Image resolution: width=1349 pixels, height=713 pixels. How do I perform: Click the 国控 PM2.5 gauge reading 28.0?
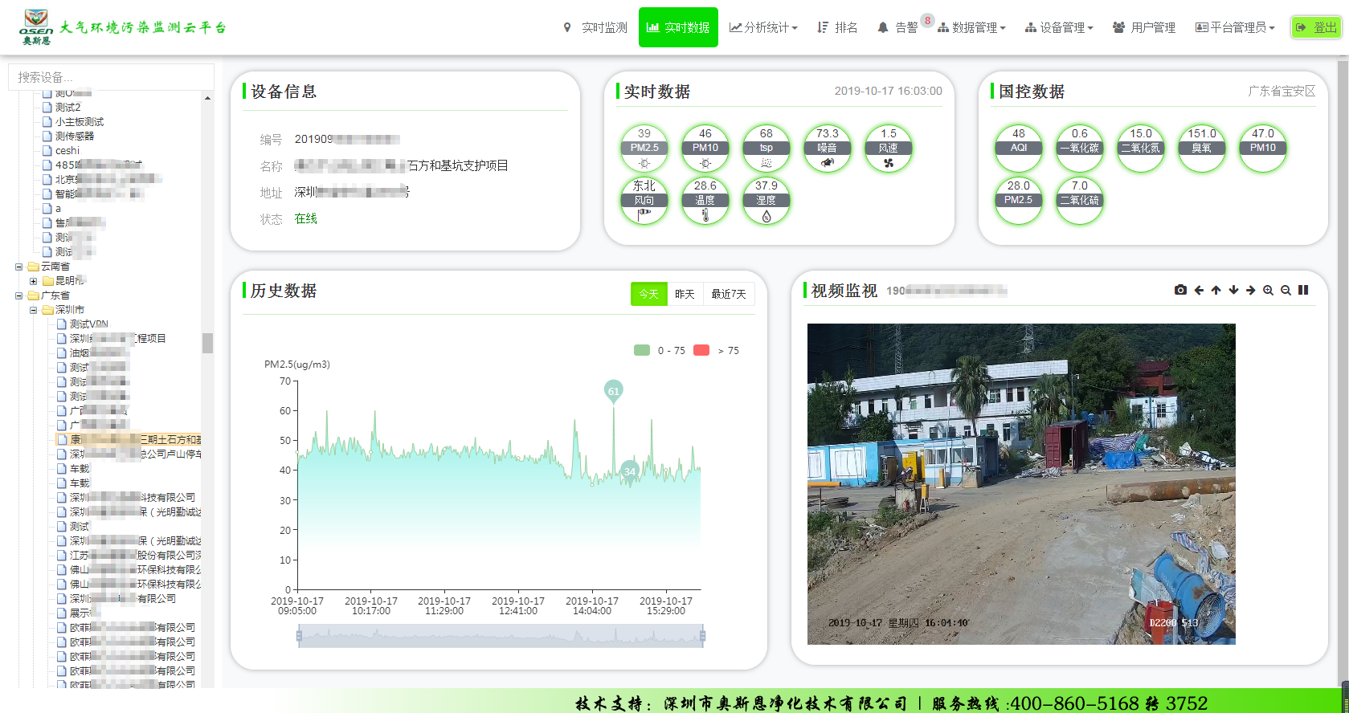pos(1019,200)
